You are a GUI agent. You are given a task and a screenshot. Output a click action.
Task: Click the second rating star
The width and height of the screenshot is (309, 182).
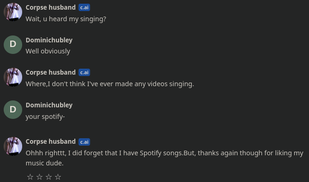pyautogui.click(x=39, y=177)
